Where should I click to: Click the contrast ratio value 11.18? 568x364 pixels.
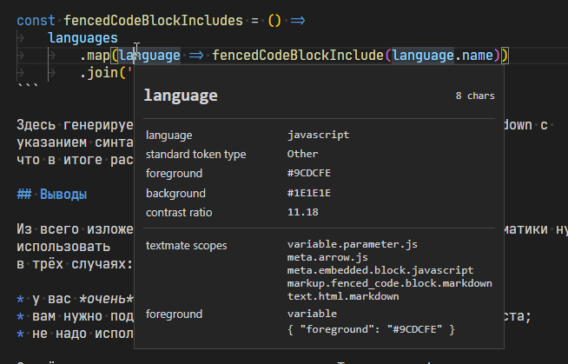click(303, 212)
